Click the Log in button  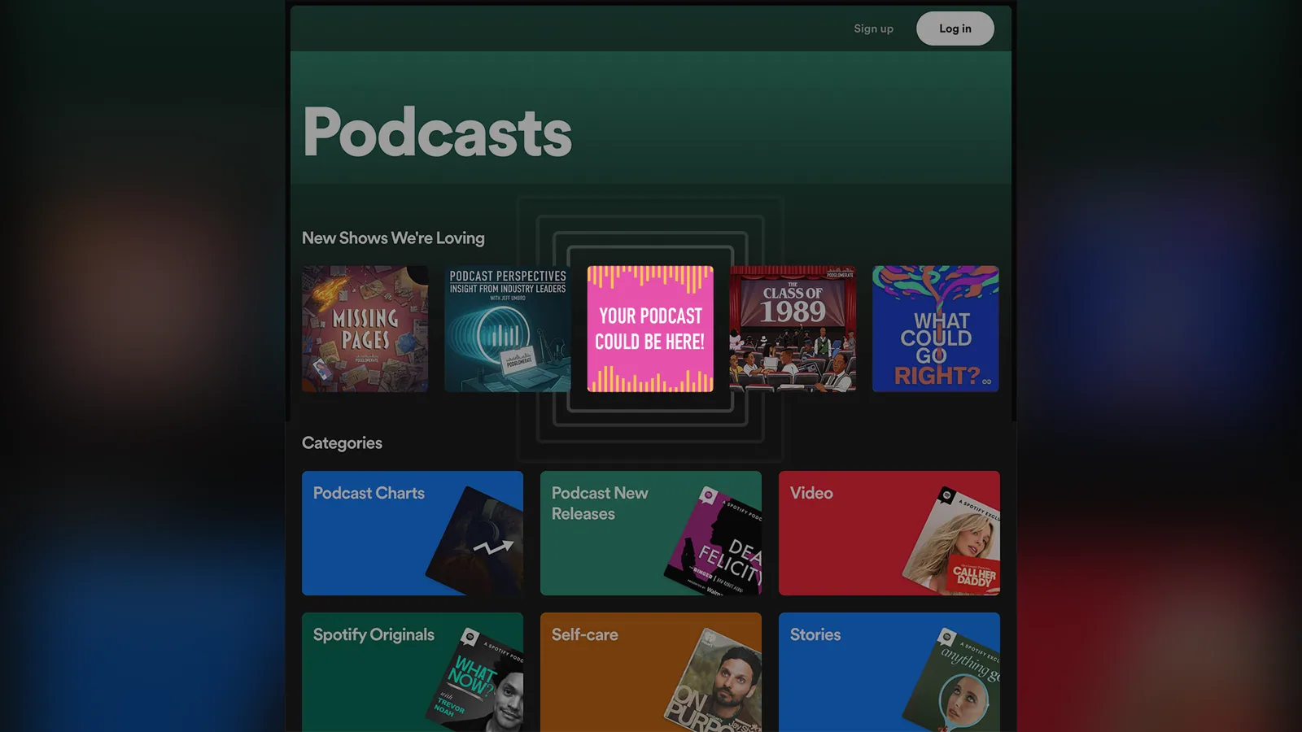[955, 28]
